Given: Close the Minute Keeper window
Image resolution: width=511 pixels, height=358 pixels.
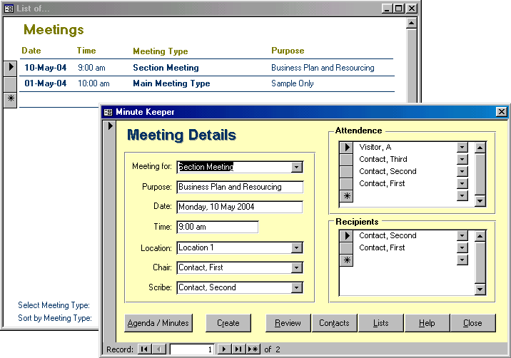Looking at the screenshot, I should click(502, 112).
